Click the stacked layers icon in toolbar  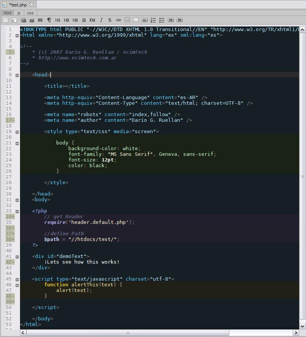click(23, 20)
